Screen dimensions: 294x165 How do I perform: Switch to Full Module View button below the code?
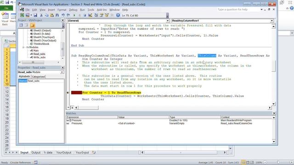(x=72, y=108)
